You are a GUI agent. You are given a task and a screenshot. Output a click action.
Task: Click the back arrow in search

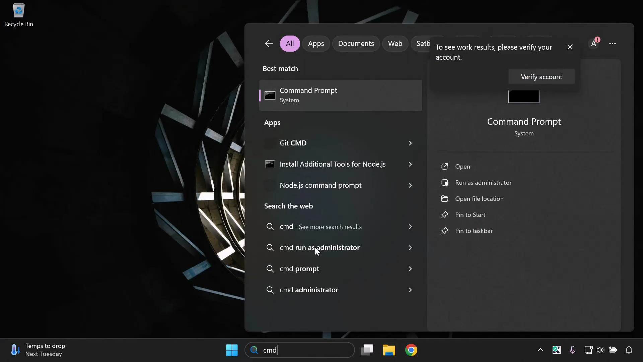point(269,43)
